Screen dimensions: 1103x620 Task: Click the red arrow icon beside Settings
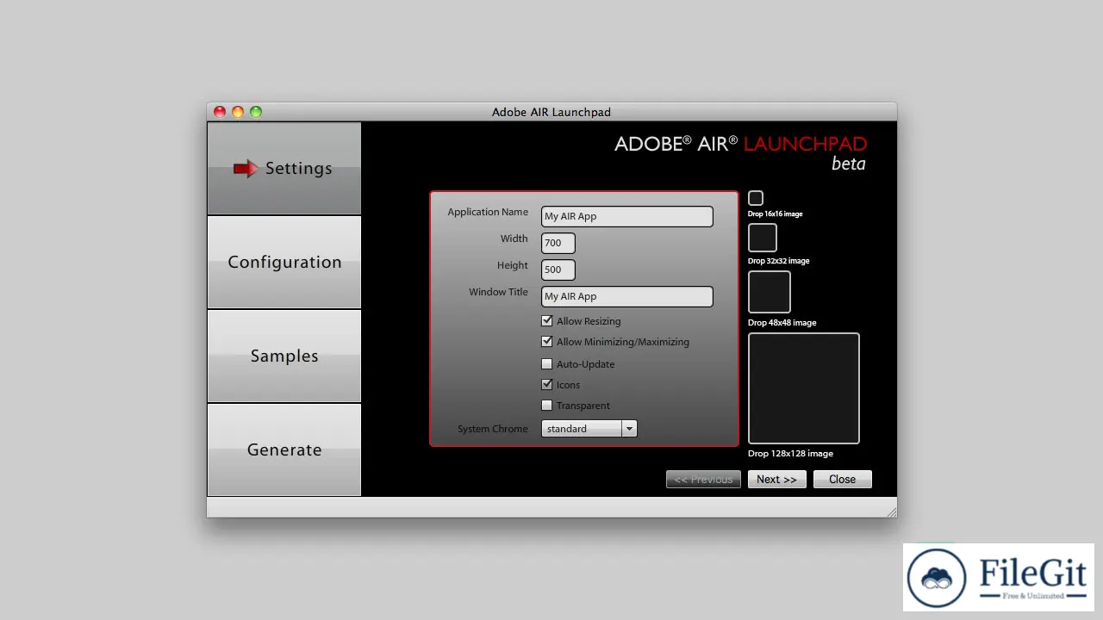point(246,169)
